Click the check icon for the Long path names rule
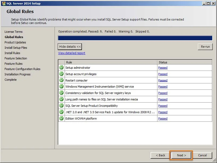The height and width of the screenshot is (163, 217). (61, 99)
